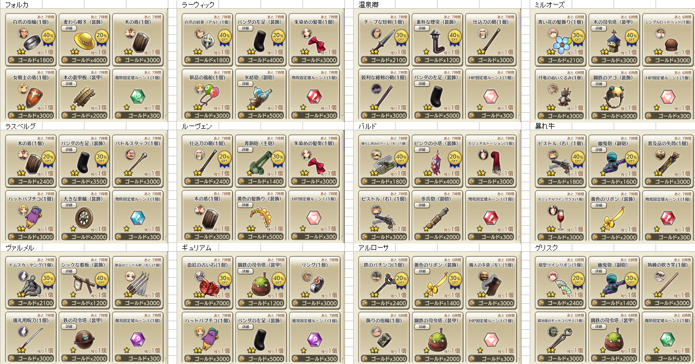Click 詳細 under ピンクの小塔 in バルド
695x364 pixels.
click(x=422, y=150)
